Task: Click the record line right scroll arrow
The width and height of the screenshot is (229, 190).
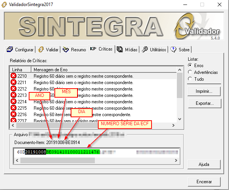Action: tap(176, 161)
